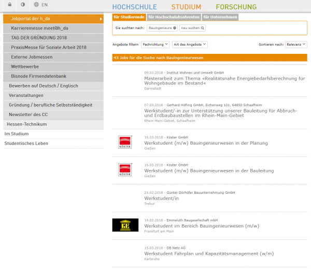Select the 'für Studierende' tab

tap(129, 17)
